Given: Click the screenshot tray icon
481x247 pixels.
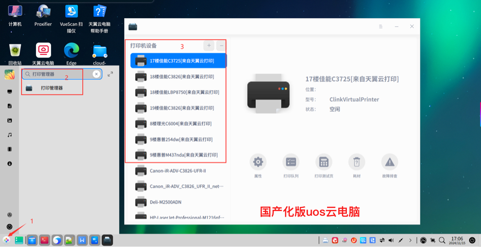Looking at the screenshot, I should pos(433,240).
